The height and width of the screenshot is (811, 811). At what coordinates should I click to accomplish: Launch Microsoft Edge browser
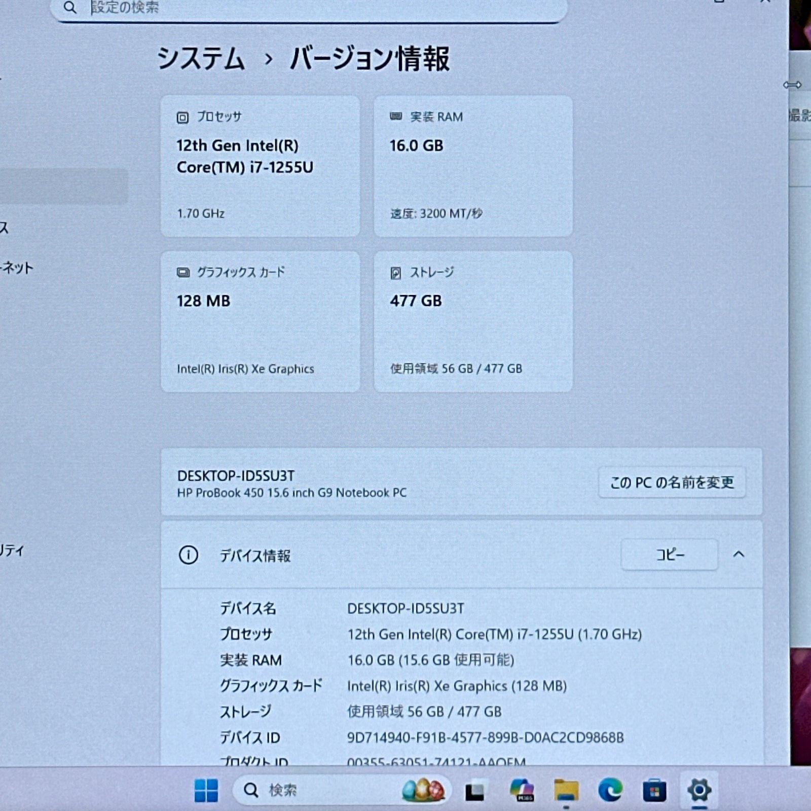pyautogui.click(x=610, y=790)
